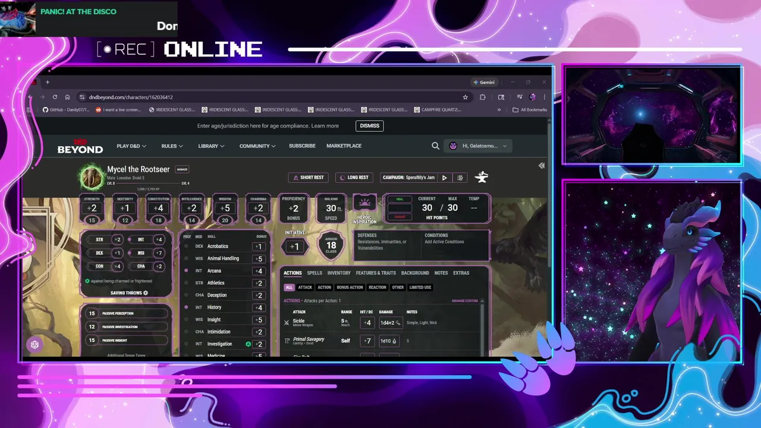Filter actions by REACTION
761x428 pixels.
(x=378, y=287)
